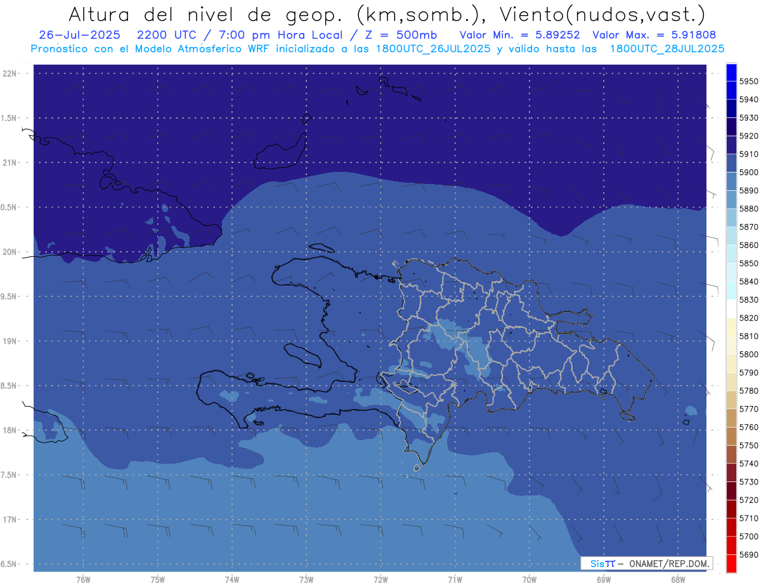Image resolution: width=761 pixels, height=588 pixels.
Task: Click the 'SisTT – ONAMET/REP.DOM.' credit box
Action: tap(646, 563)
